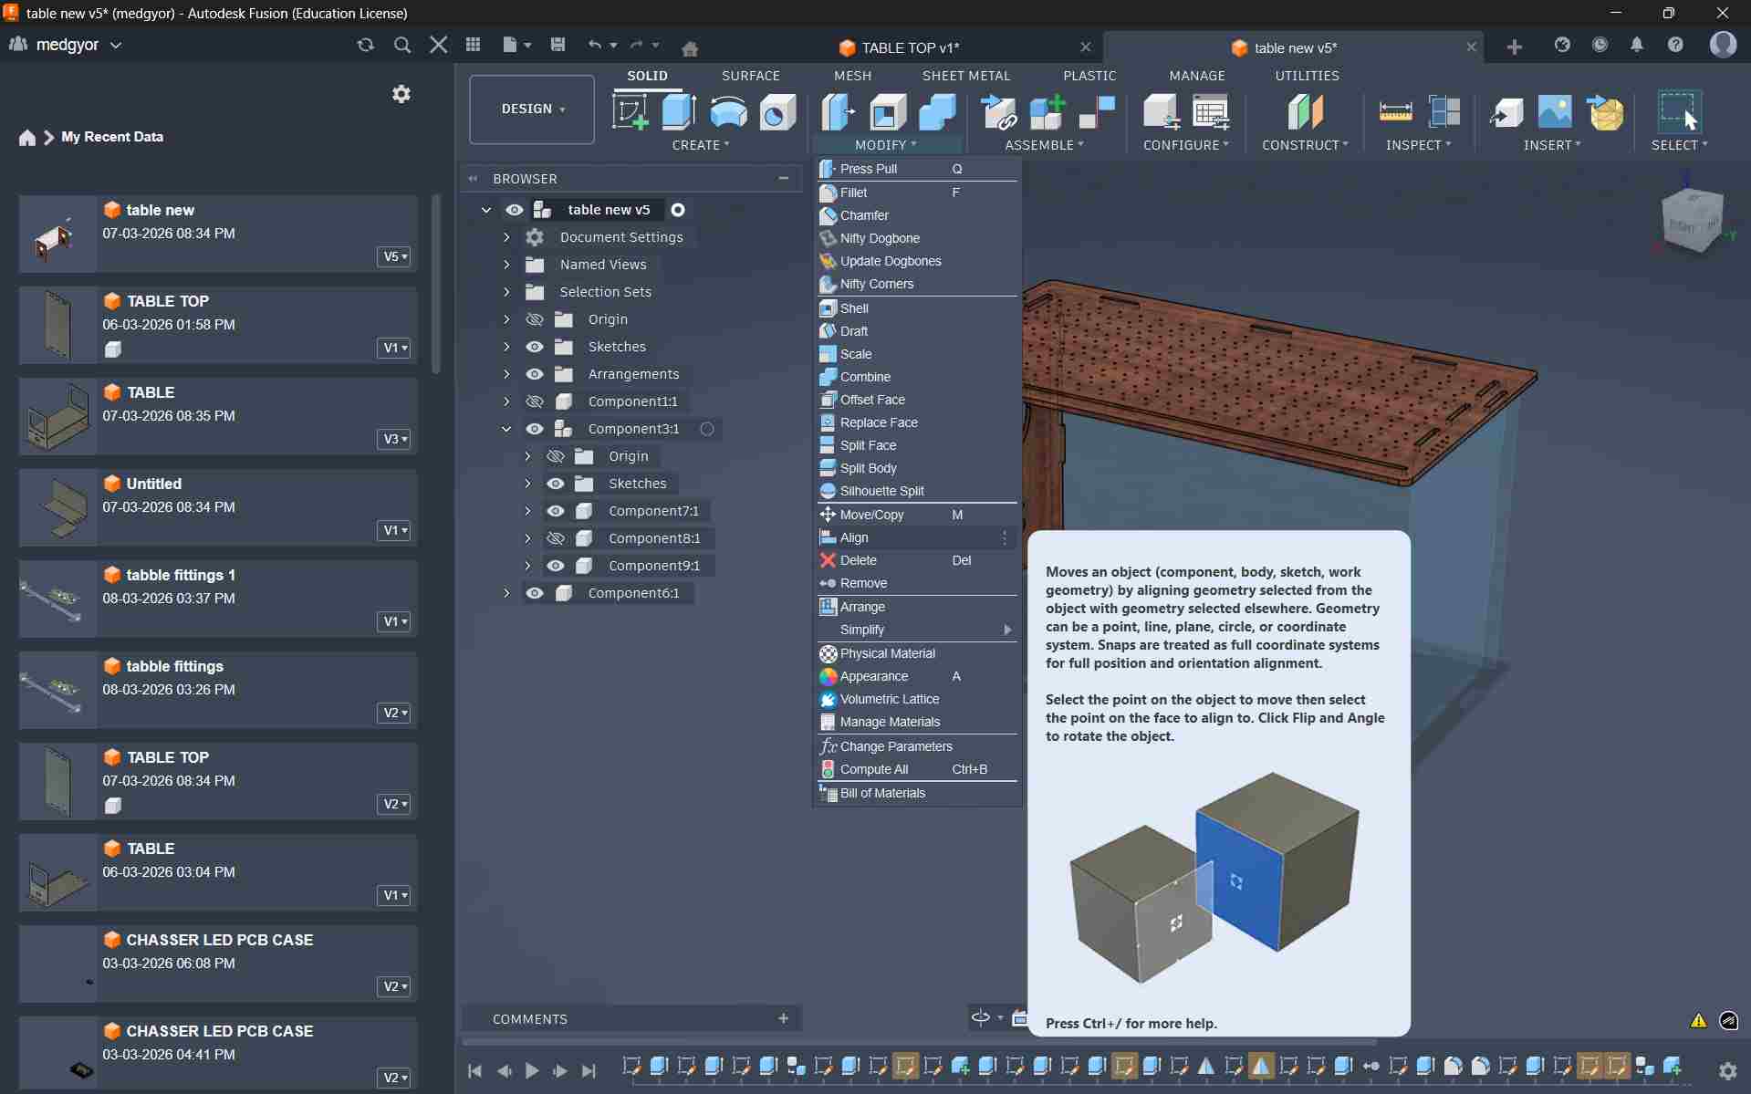Click the Extrude tool icon

[678, 112]
